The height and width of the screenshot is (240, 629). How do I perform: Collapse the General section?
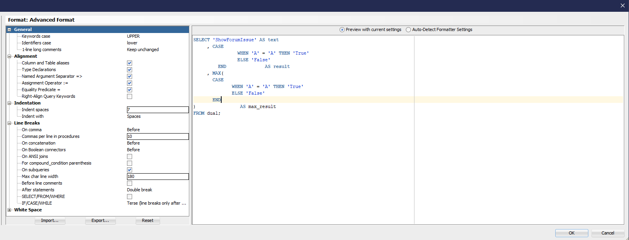coord(9,29)
